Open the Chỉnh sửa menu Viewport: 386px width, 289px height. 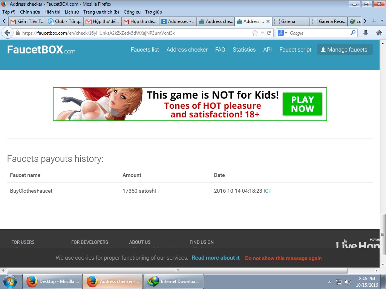point(30,12)
